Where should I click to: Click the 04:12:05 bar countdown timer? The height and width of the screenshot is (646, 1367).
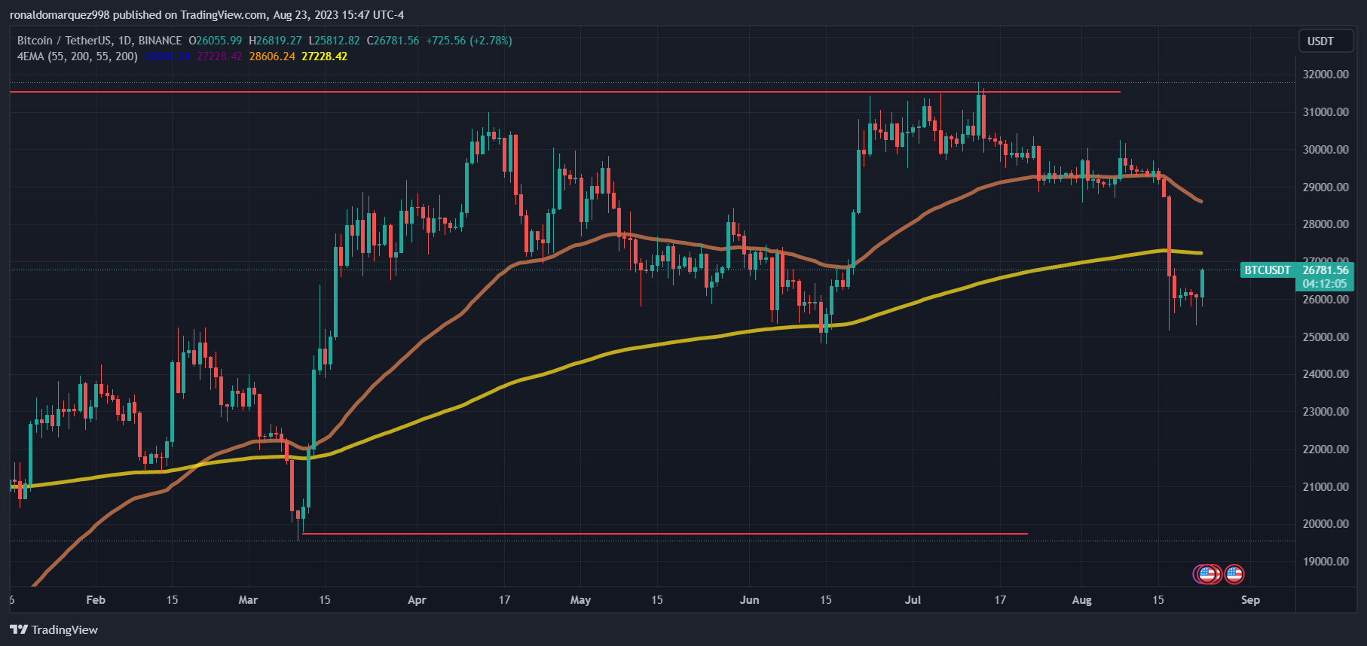tap(1325, 284)
